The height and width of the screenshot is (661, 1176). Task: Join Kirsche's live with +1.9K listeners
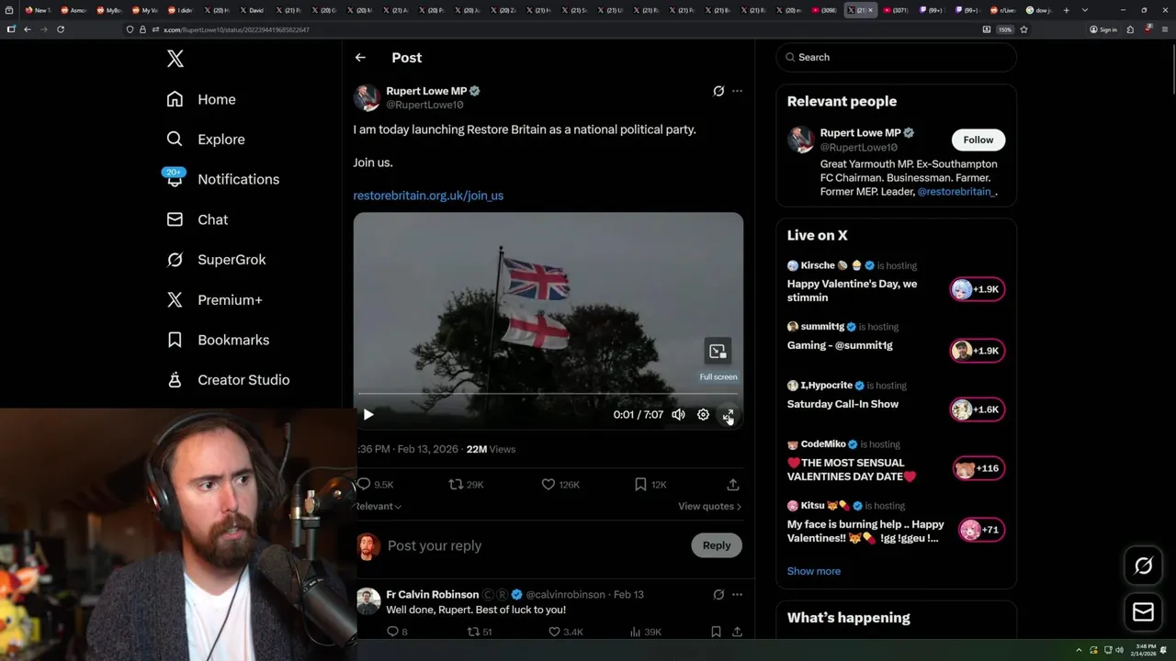977,289
